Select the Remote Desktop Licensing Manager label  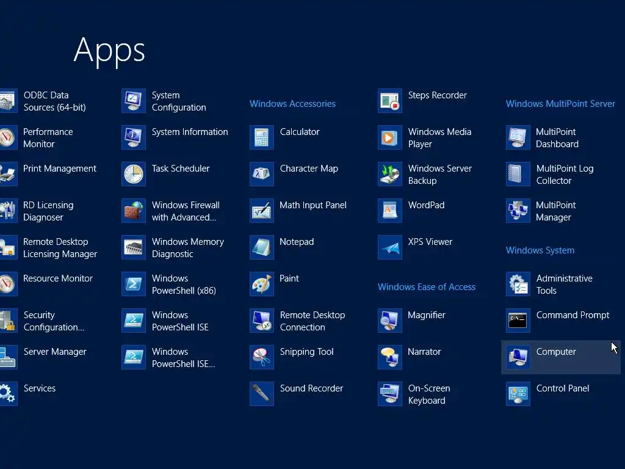click(x=60, y=248)
